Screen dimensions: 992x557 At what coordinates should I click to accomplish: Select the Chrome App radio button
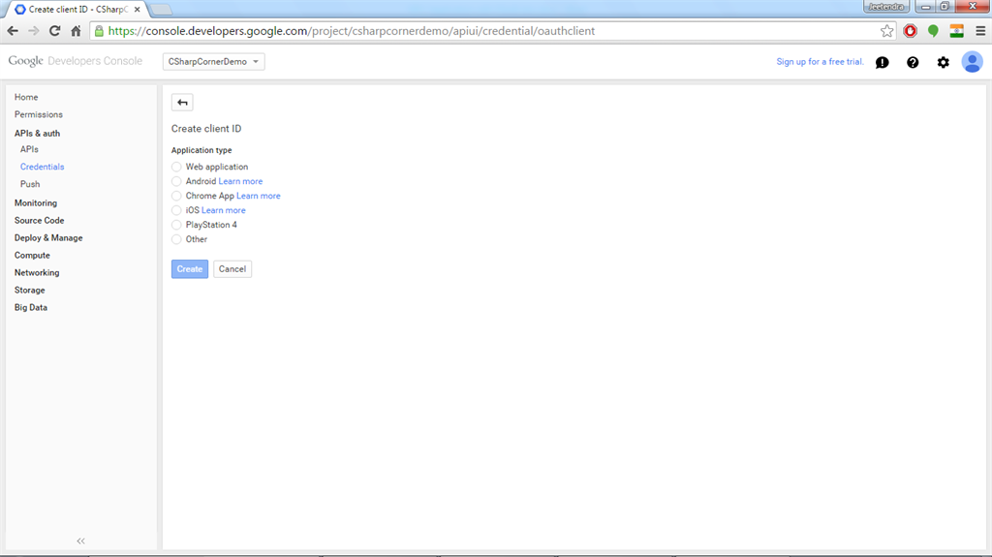tap(176, 197)
